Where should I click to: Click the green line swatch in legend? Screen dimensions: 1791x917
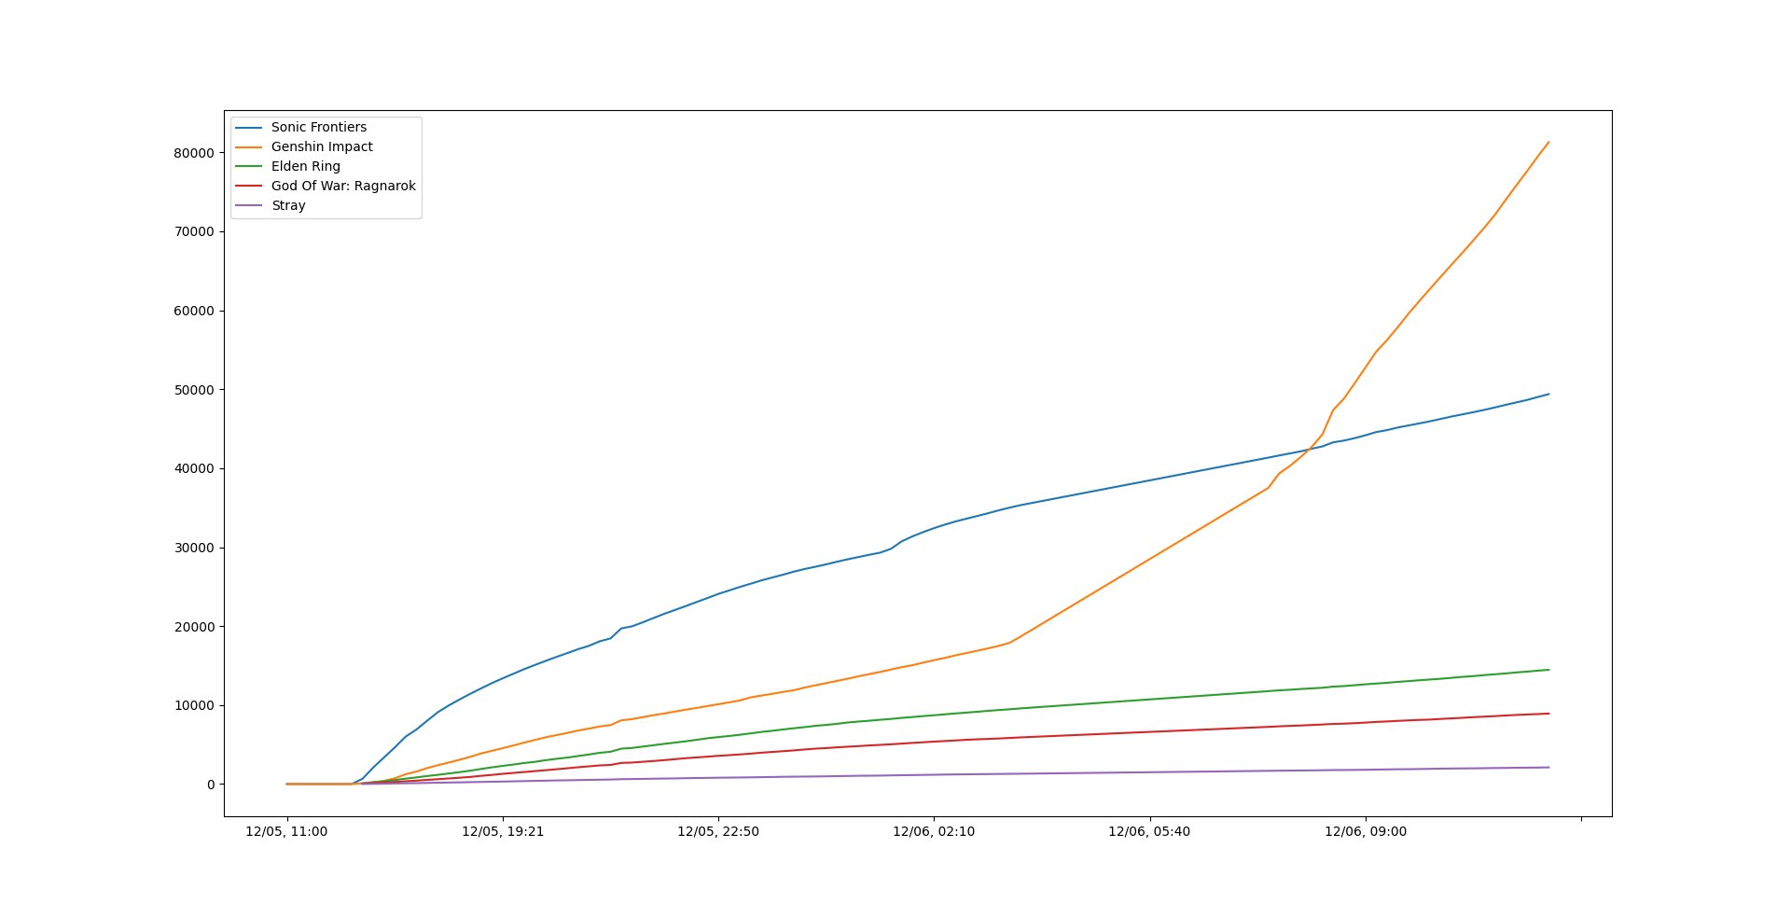tap(248, 166)
